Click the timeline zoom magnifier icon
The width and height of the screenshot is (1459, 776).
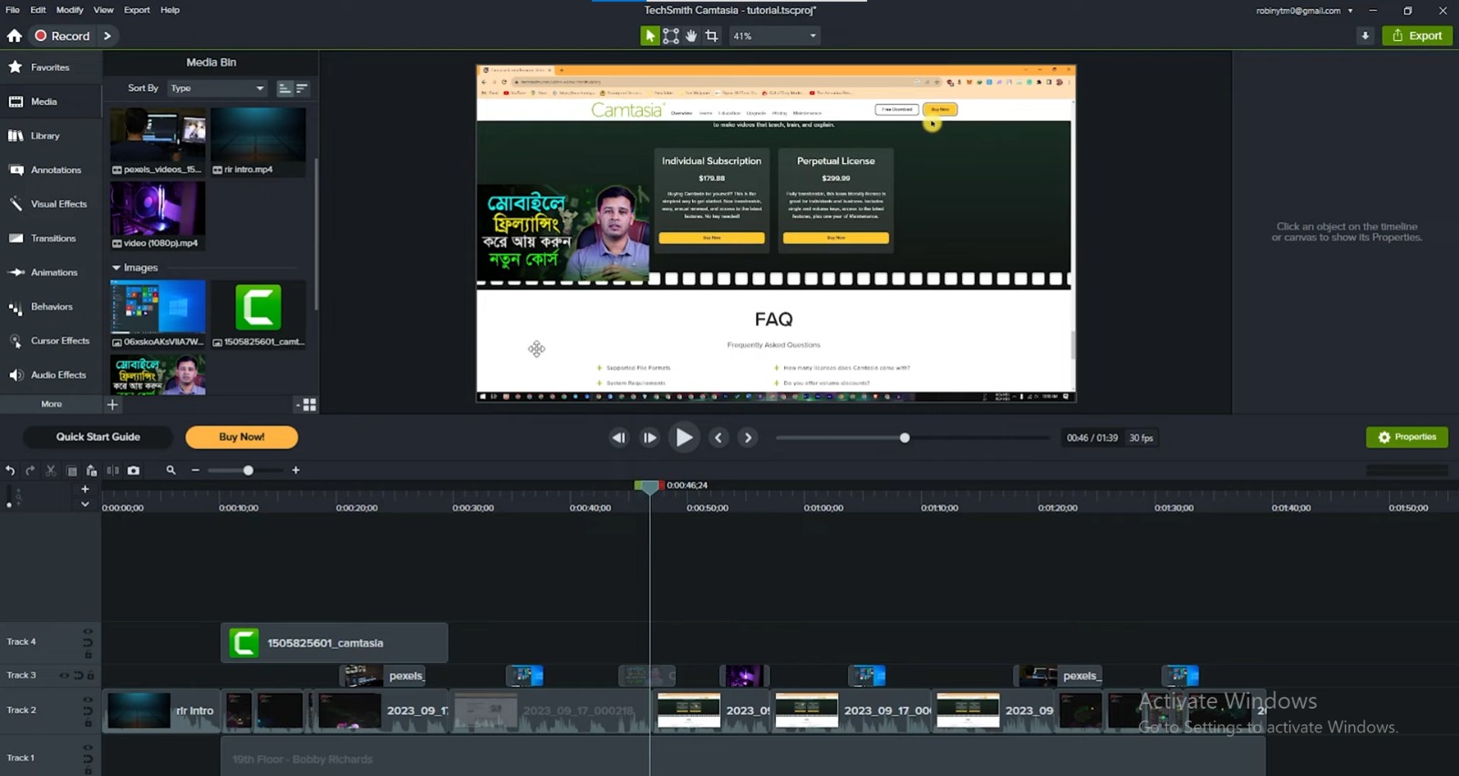point(171,470)
